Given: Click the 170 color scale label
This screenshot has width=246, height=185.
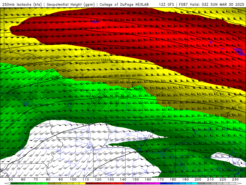Looking at the screenshot, I should click(x=160, y=179).
